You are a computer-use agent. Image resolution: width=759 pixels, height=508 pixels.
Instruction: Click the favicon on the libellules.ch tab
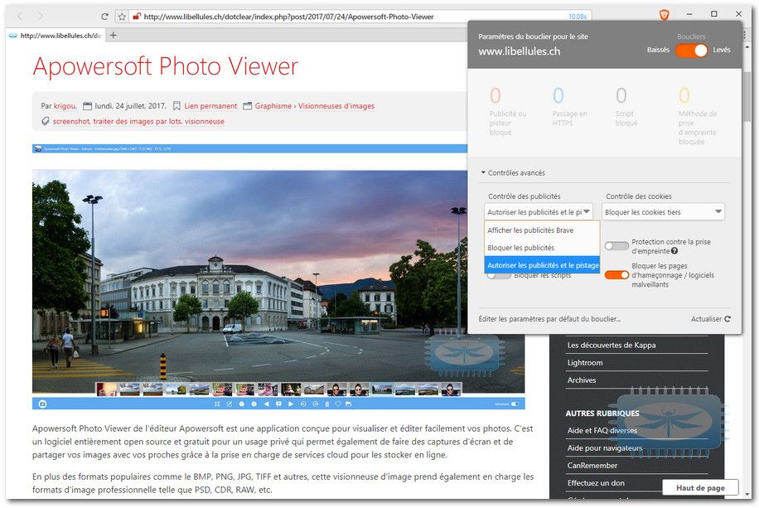pyautogui.click(x=13, y=36)
